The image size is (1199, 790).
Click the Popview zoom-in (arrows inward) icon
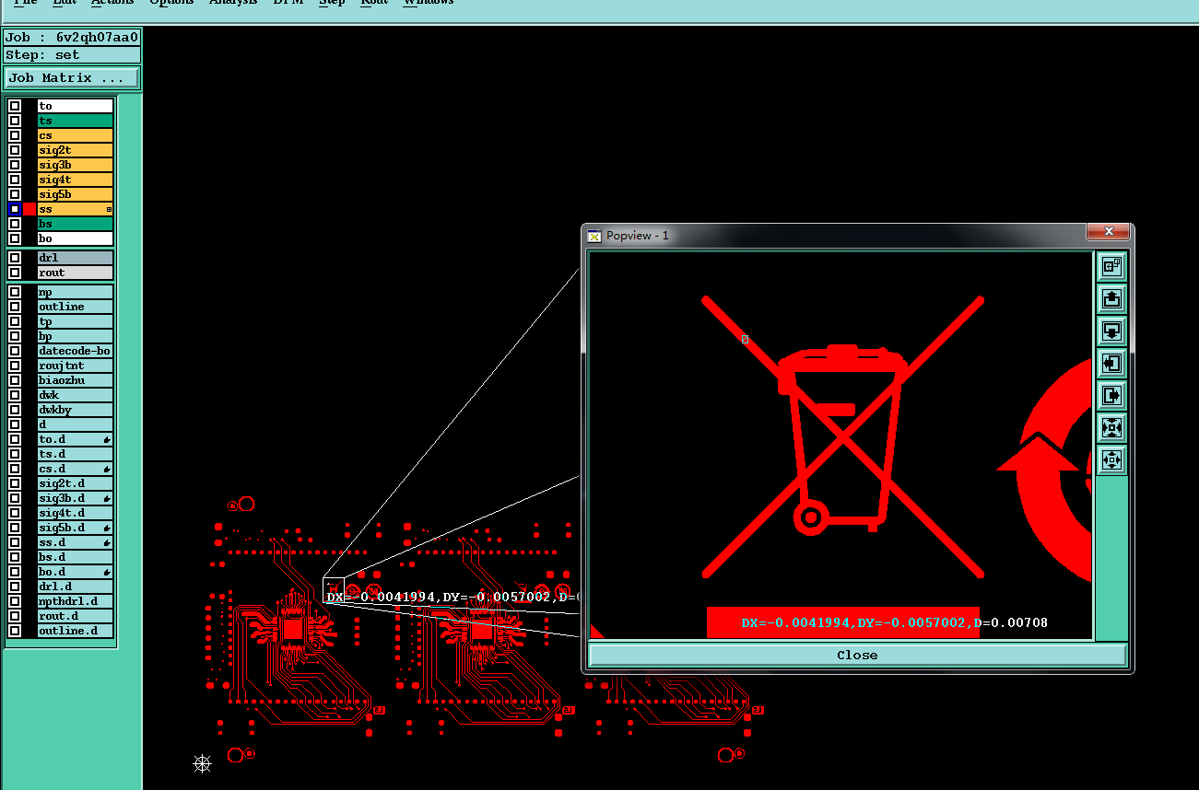[x=1111, y=427]
